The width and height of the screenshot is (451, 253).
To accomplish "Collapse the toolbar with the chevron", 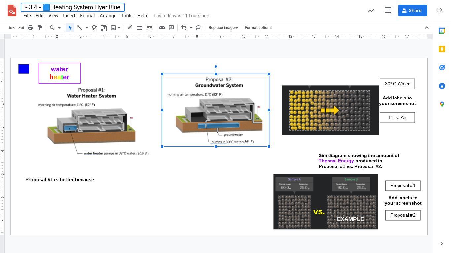I will click(x=427, y=28).
